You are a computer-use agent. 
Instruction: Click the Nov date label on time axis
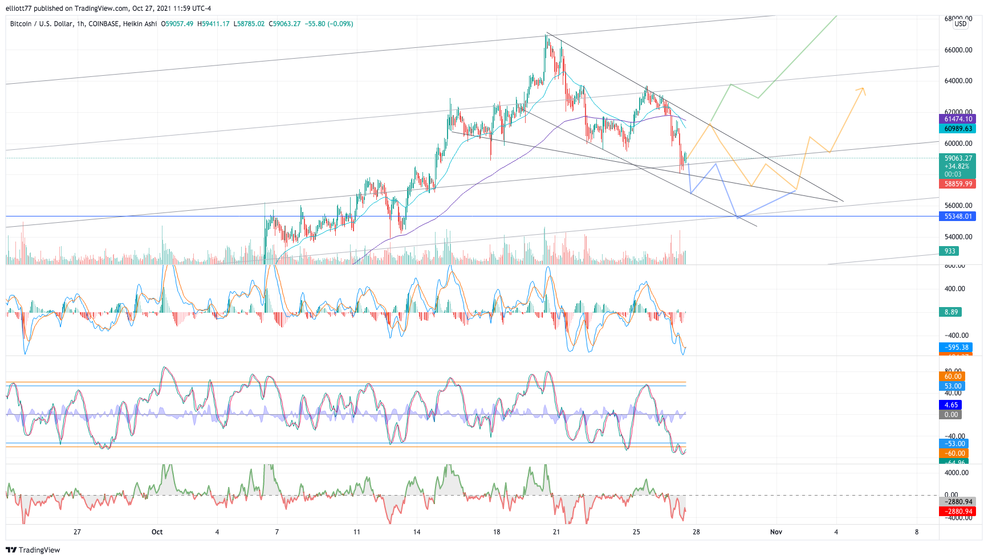(x=776, y=532)
